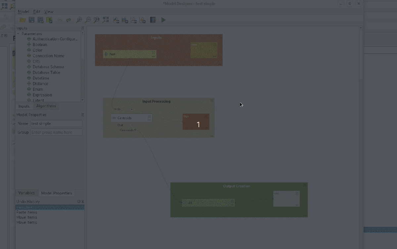Screen dimensions: 397x249
Task: Click the Redo arrow icon
Action: tap(68, 20)
